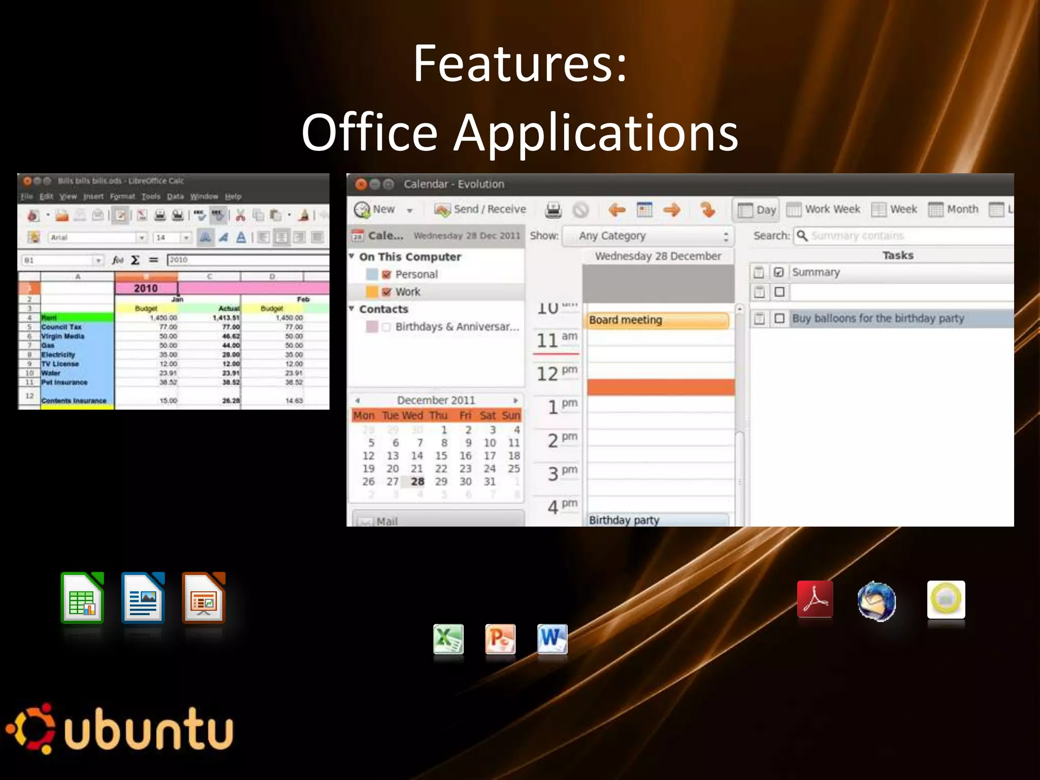Click the Adobe PDF reader icon
The width and height of the screenshot is (1040, 780).
(815, 599)
